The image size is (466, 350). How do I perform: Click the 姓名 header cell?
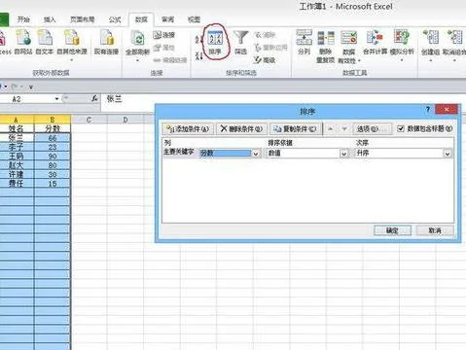[17, 128]
